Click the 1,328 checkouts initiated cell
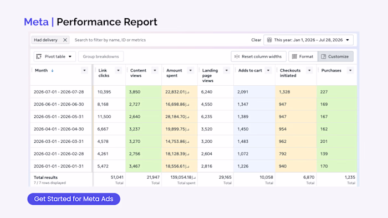388x218 pixels. click(296, 92)
